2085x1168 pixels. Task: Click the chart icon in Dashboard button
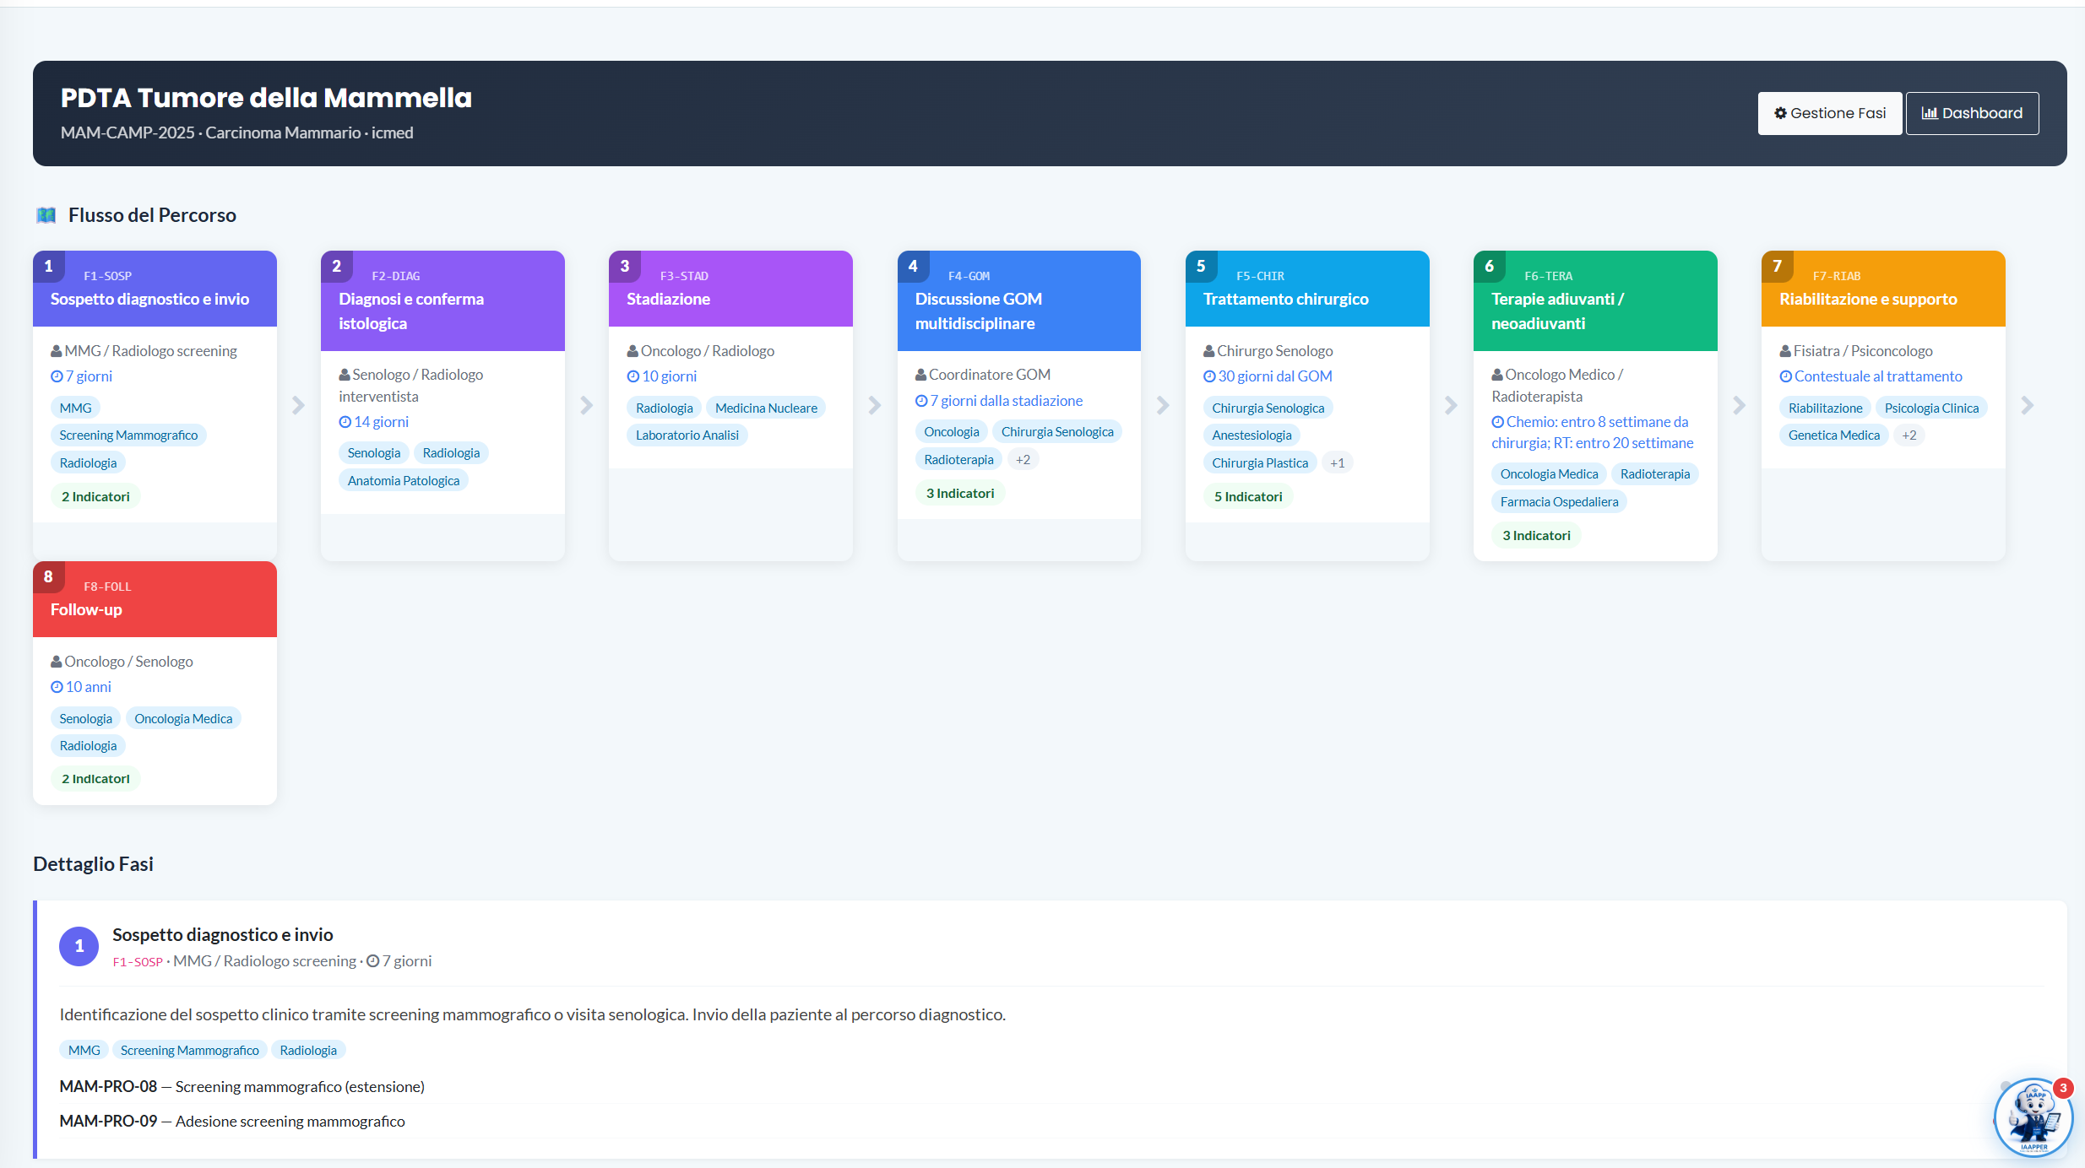pos(1930,113)
